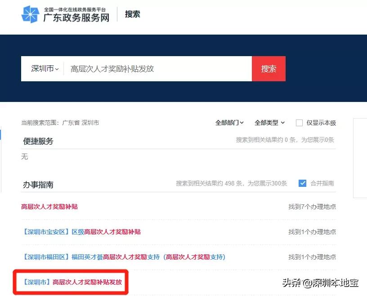Uncheck the 合并指南 checkbox
Screen dimensions: 367x296
pyautogui.click(x=303, y=183)
